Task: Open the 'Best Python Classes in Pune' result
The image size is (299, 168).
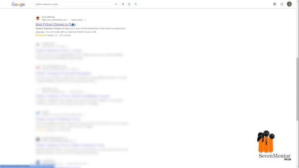Action: [56, 24]
